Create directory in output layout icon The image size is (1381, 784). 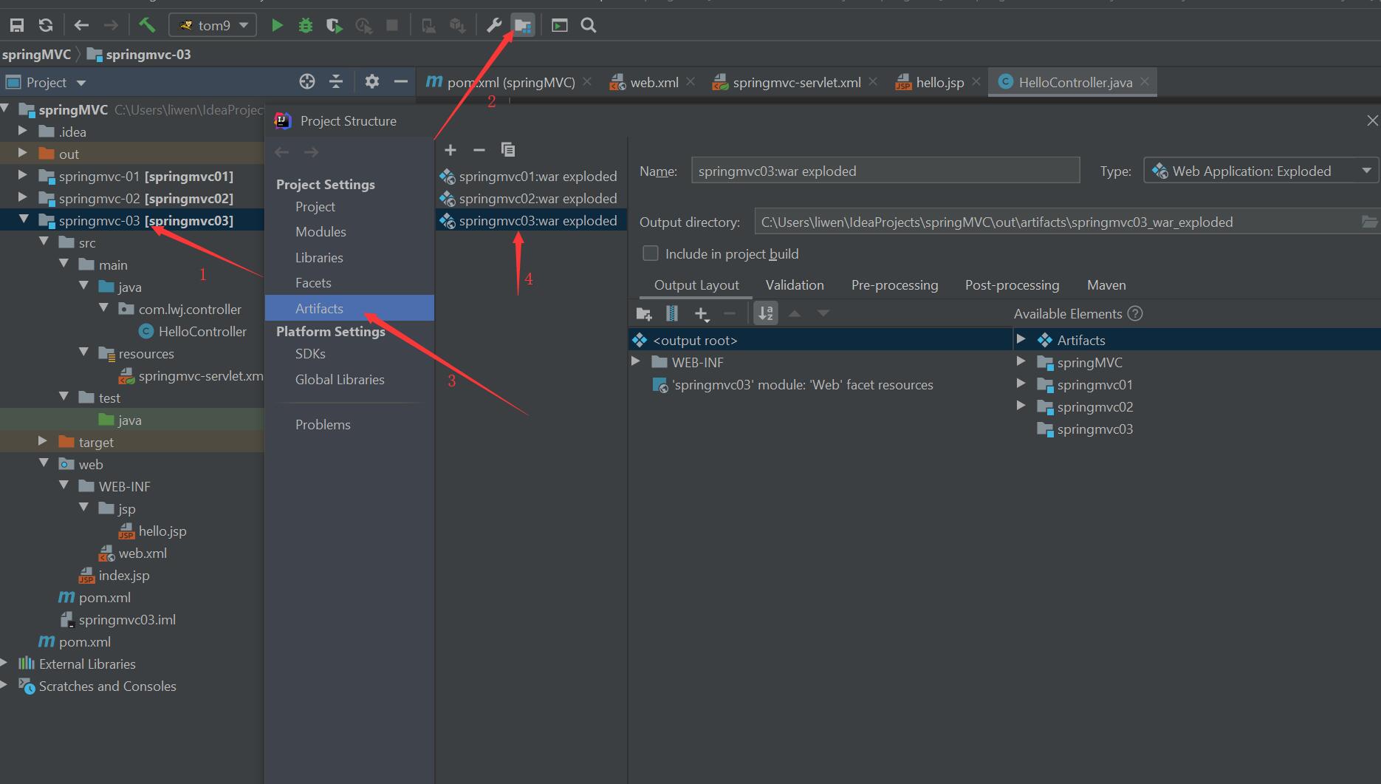pos(644,314)
